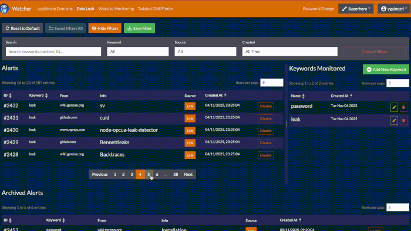
Task: Change Keywords Monitored items per page
Action: click(397, 83)
